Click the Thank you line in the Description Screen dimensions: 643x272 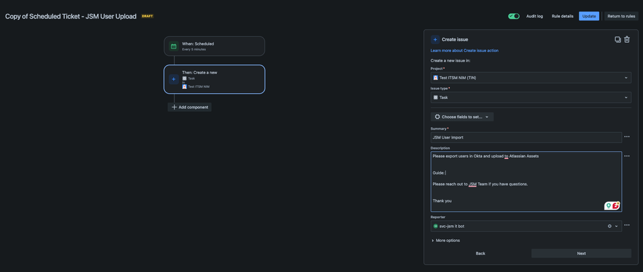point(442,201)
